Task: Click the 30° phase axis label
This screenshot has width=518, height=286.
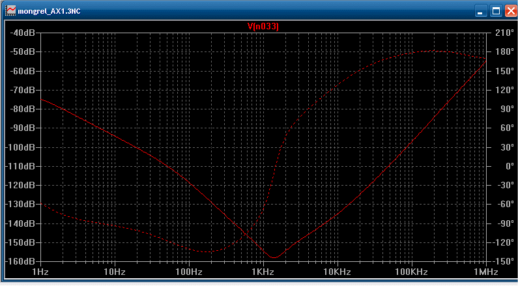Action: click(507, 147)
